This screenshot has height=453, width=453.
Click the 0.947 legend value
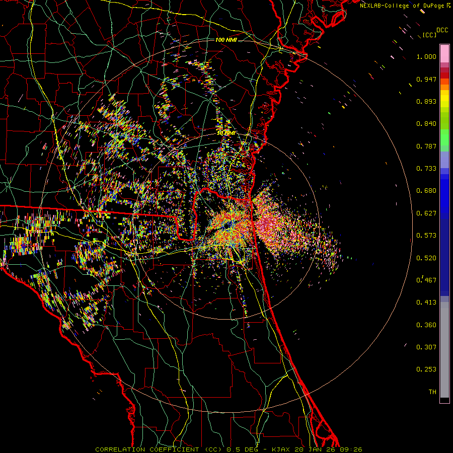click(426, 79)
